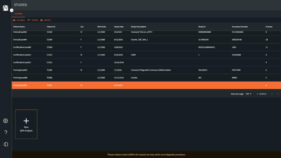Open the Rows per page dropdown
The image size is (281, 158).
pyautogui.click(x=248, y=94)
